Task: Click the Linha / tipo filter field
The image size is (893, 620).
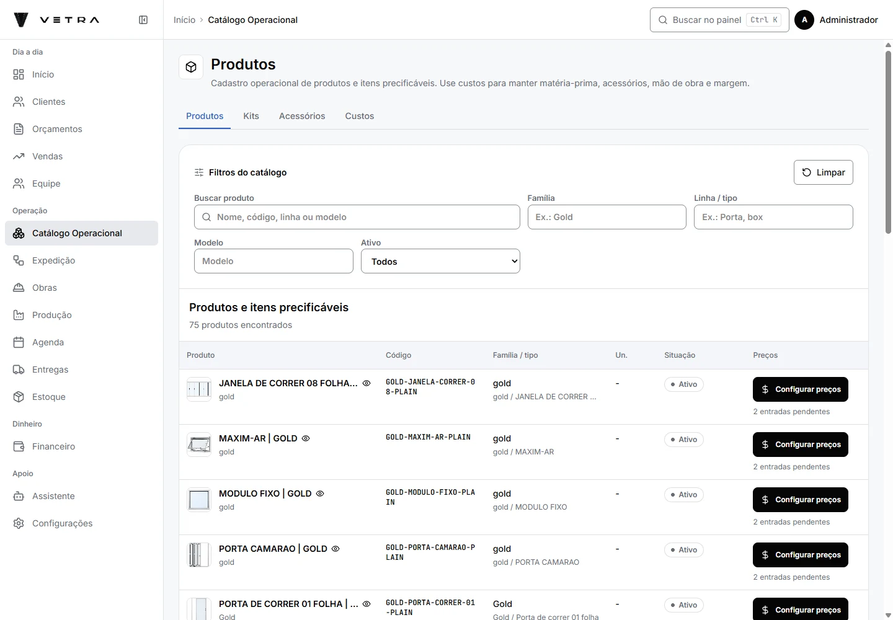Action: click(x=773, y=217)
